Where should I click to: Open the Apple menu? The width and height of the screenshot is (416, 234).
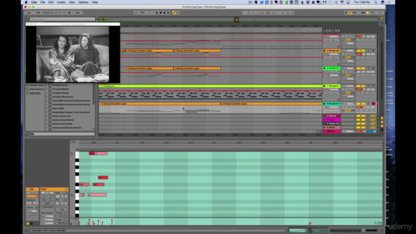pos(26,2)
